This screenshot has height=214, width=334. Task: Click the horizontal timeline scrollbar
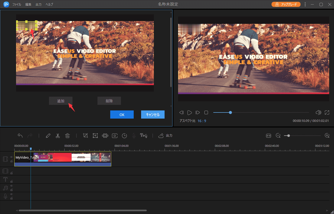83,210
